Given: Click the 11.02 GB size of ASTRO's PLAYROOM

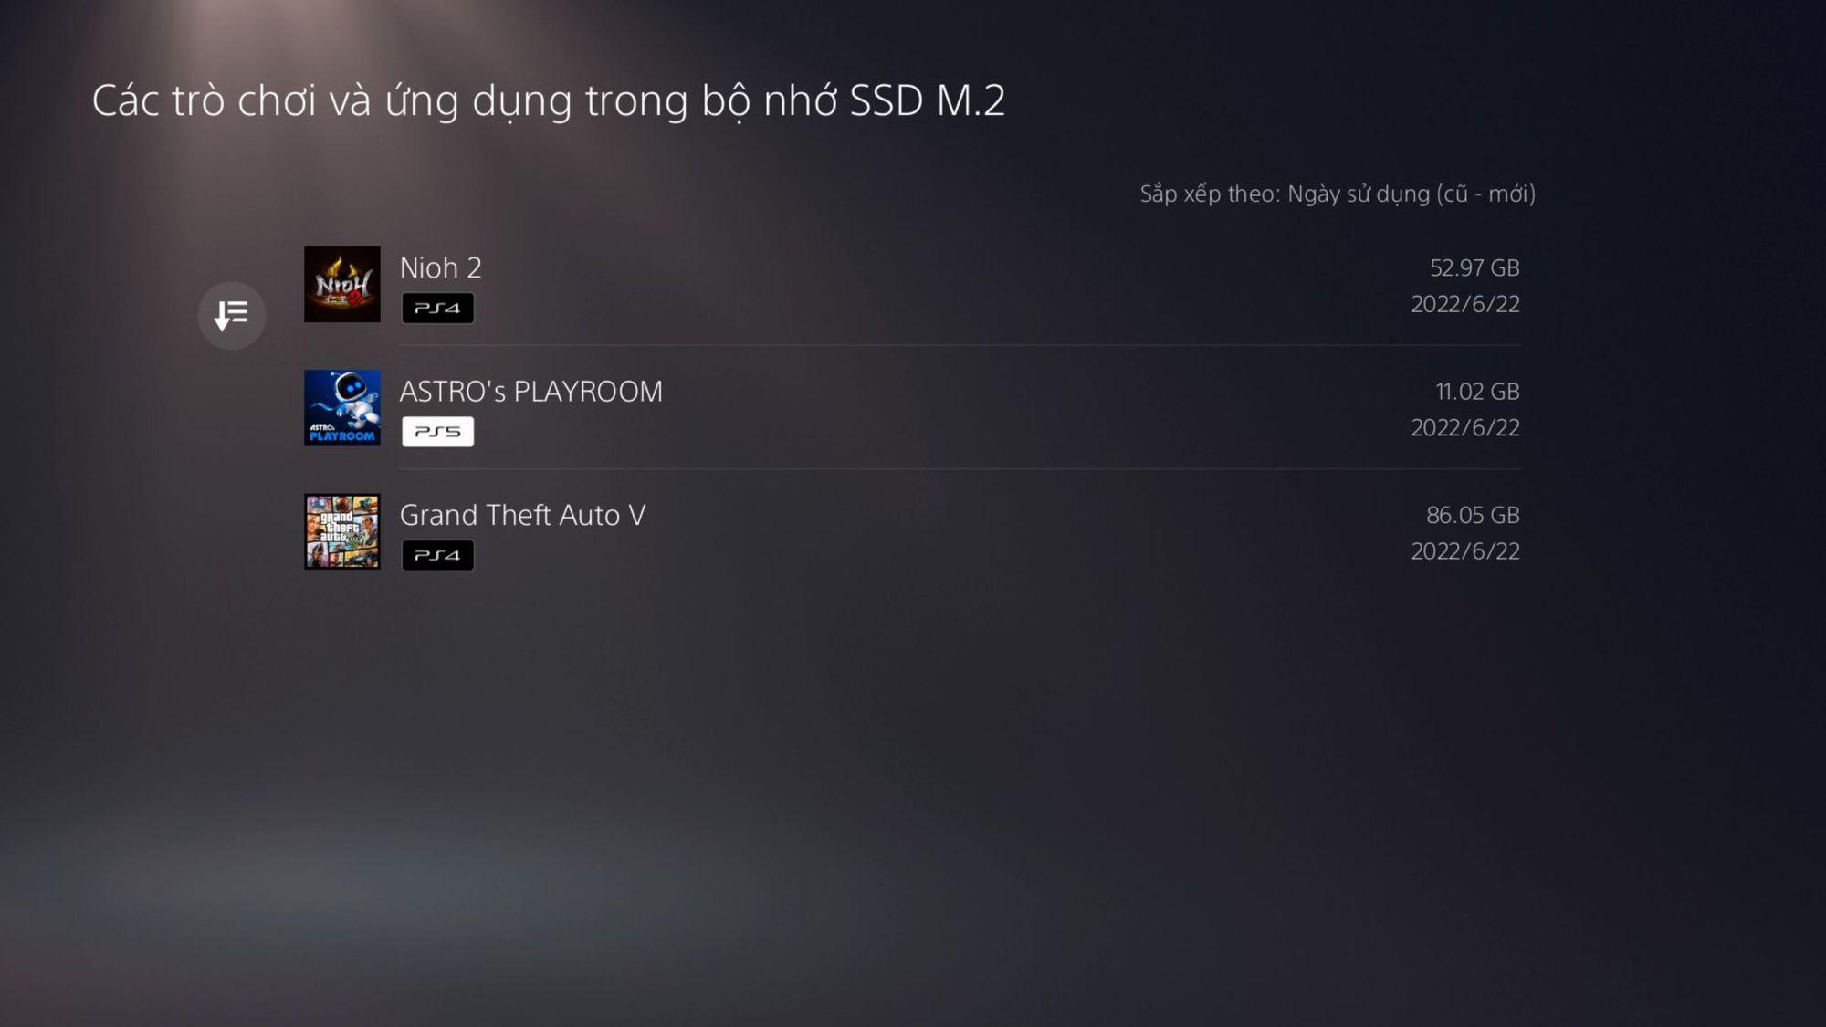Looking at the screenshot, I should 1477,391.
